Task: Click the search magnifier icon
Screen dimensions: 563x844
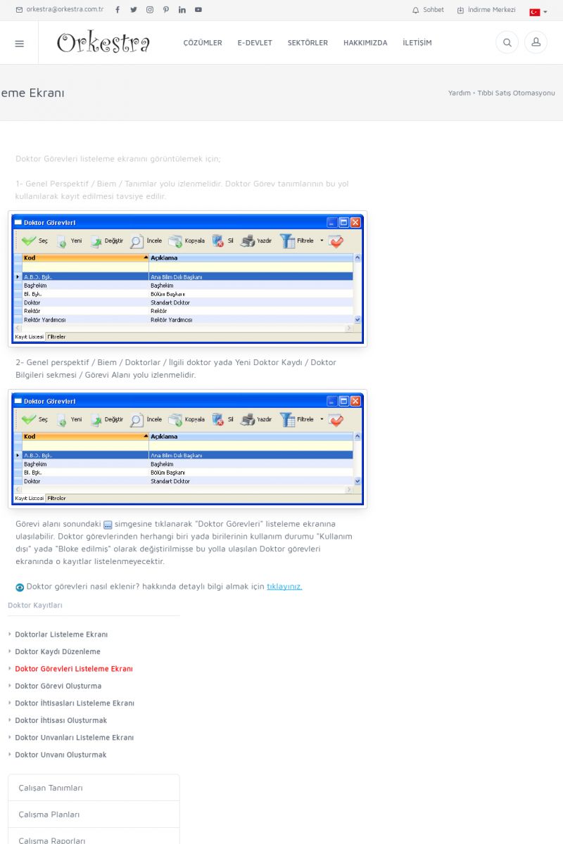Action: [507, 43]
